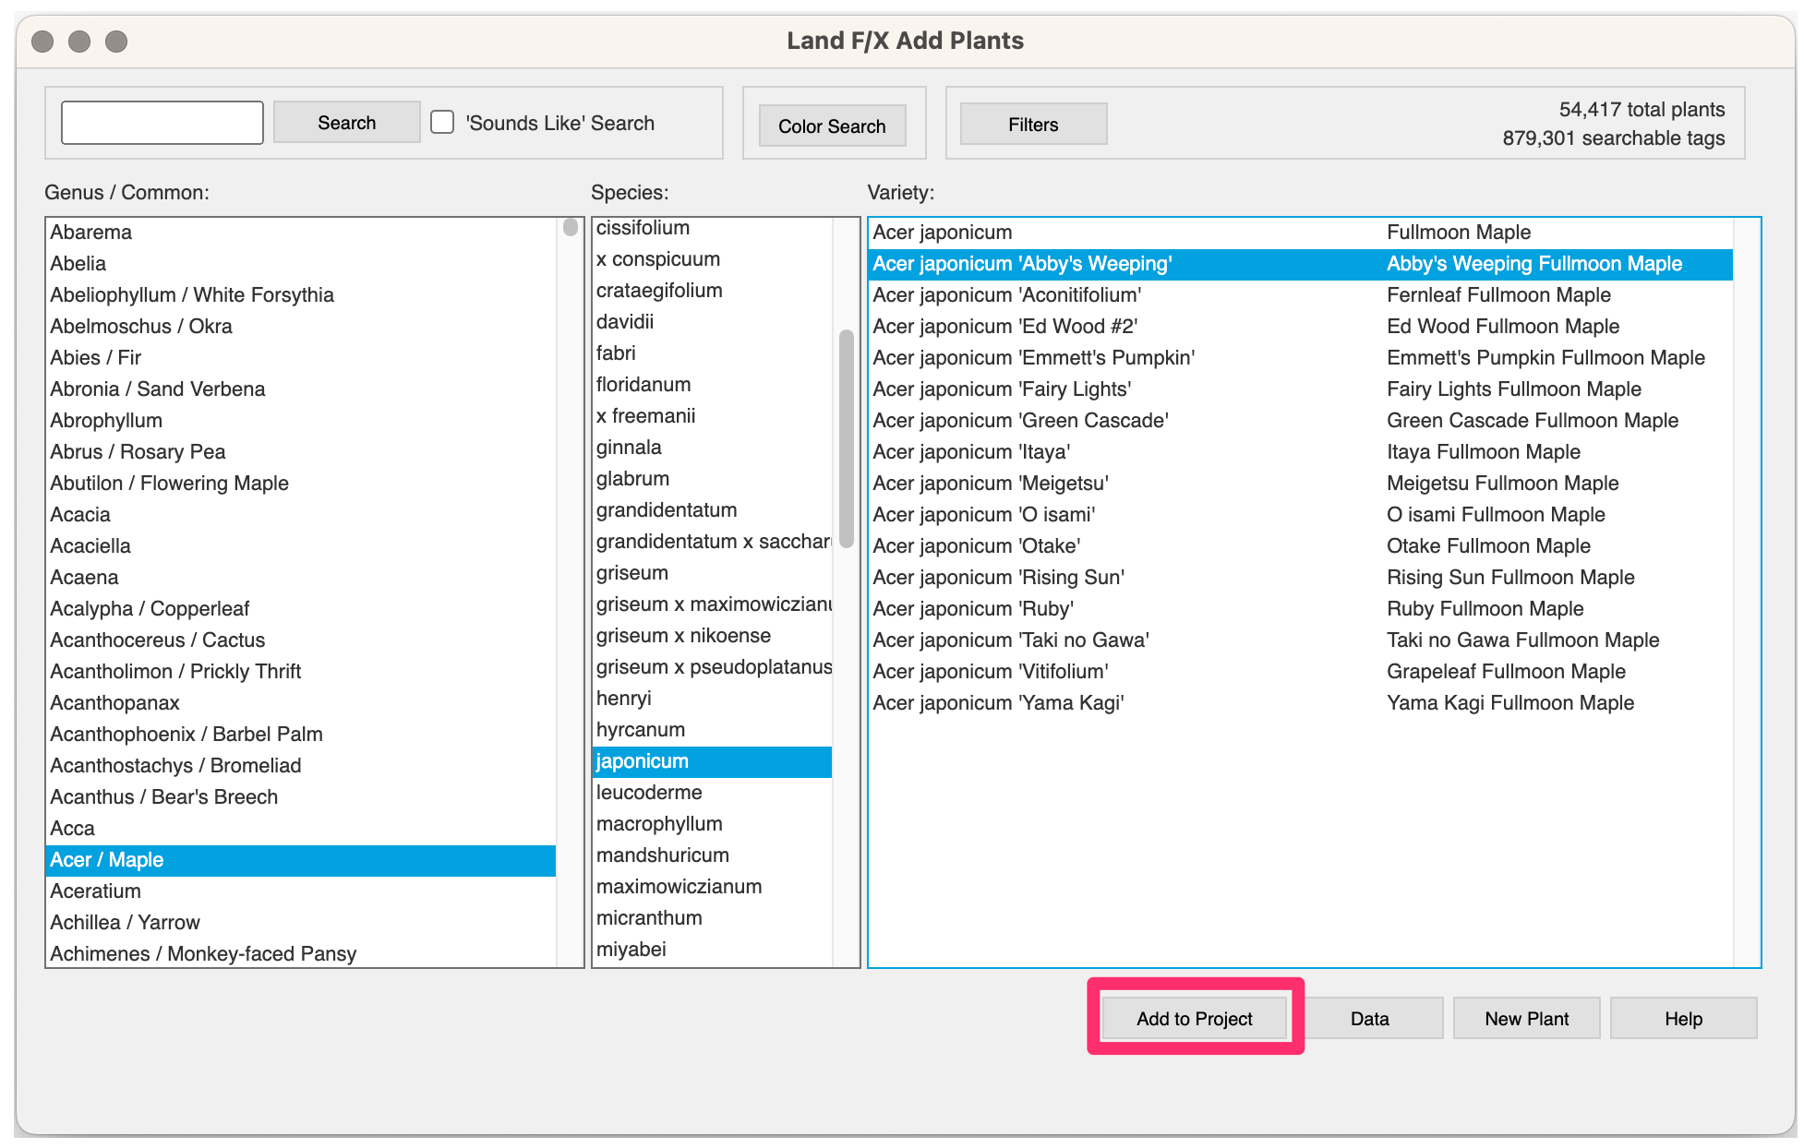
Task: Select Acer japonicum 'Fairy Lights'
Action: pyautogui.click(x=1301, y=389)
